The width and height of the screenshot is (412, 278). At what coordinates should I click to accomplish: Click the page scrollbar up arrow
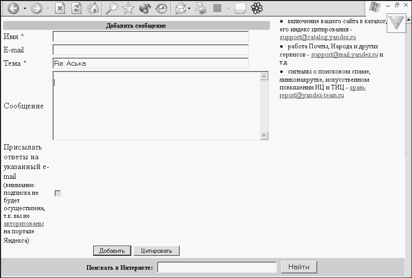pyautogui.click(x=408, y=20)
